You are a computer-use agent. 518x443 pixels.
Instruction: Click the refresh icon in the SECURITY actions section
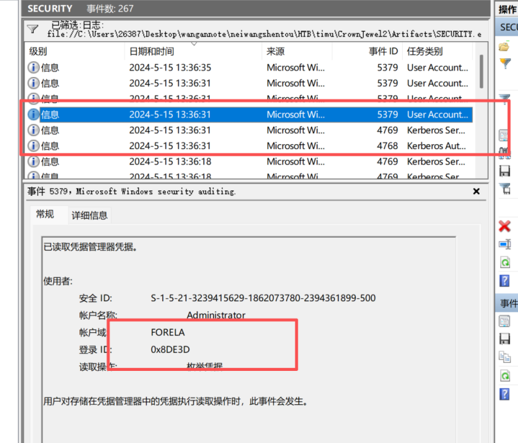(505, 262)
